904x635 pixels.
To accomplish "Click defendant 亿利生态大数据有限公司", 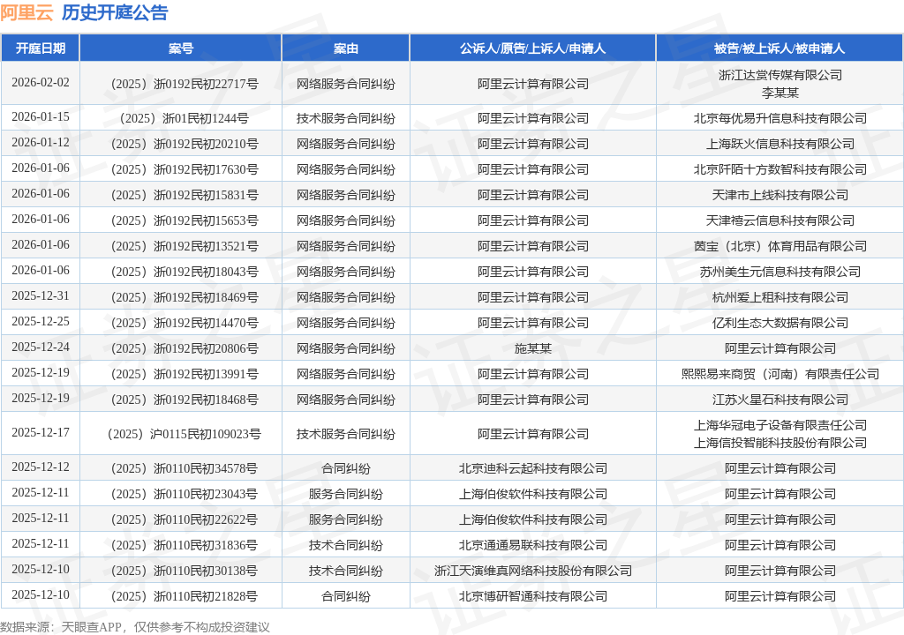I will 780,323.
